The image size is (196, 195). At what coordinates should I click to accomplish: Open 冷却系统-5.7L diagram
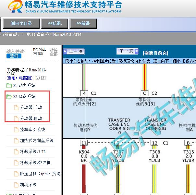tap(33, 152)
